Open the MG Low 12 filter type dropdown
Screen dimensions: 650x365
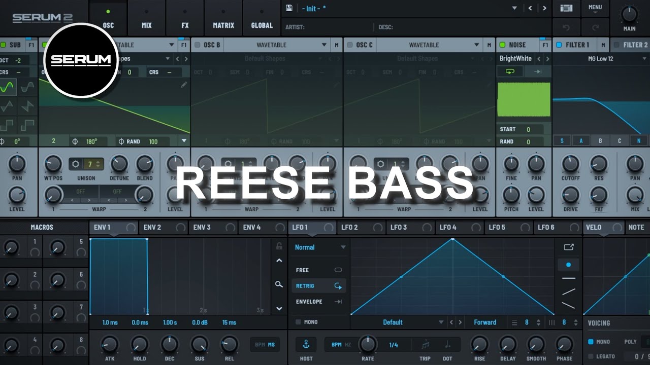coord(644,58)
